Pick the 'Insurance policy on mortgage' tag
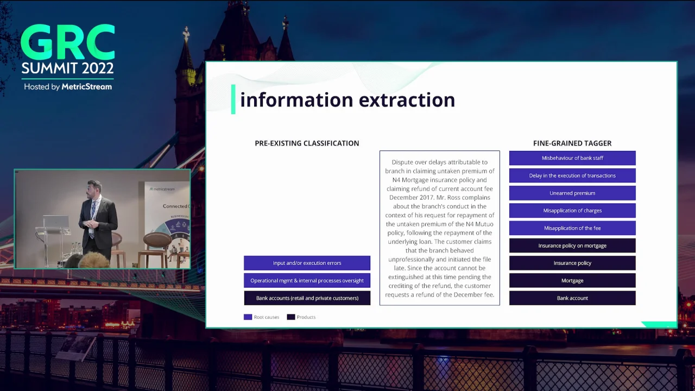Viewport: 695px width, 391px height. point(572,245)
